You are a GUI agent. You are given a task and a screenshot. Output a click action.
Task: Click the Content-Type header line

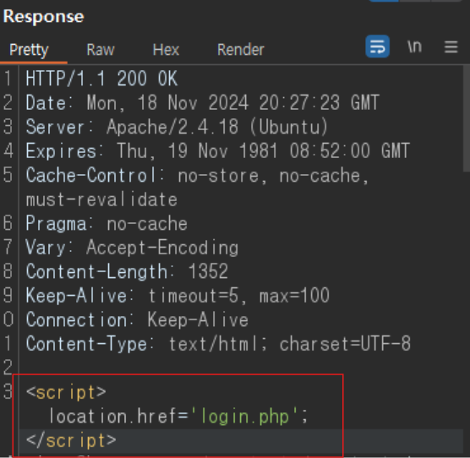point(218,344)
